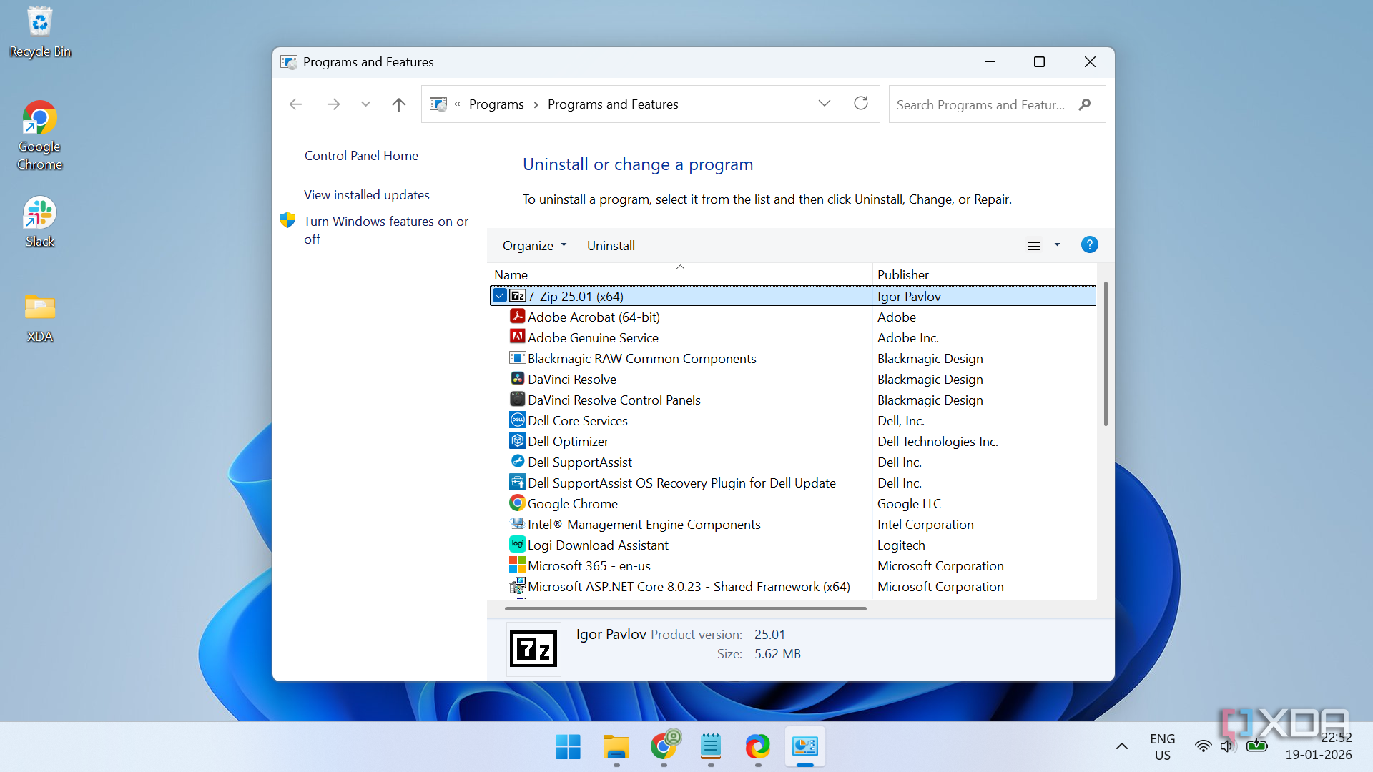This screenshot has height=772, width=1373.
Task: Open the volume speaker tray icon
Action: pyautogui.click(x=1228, y=746)
